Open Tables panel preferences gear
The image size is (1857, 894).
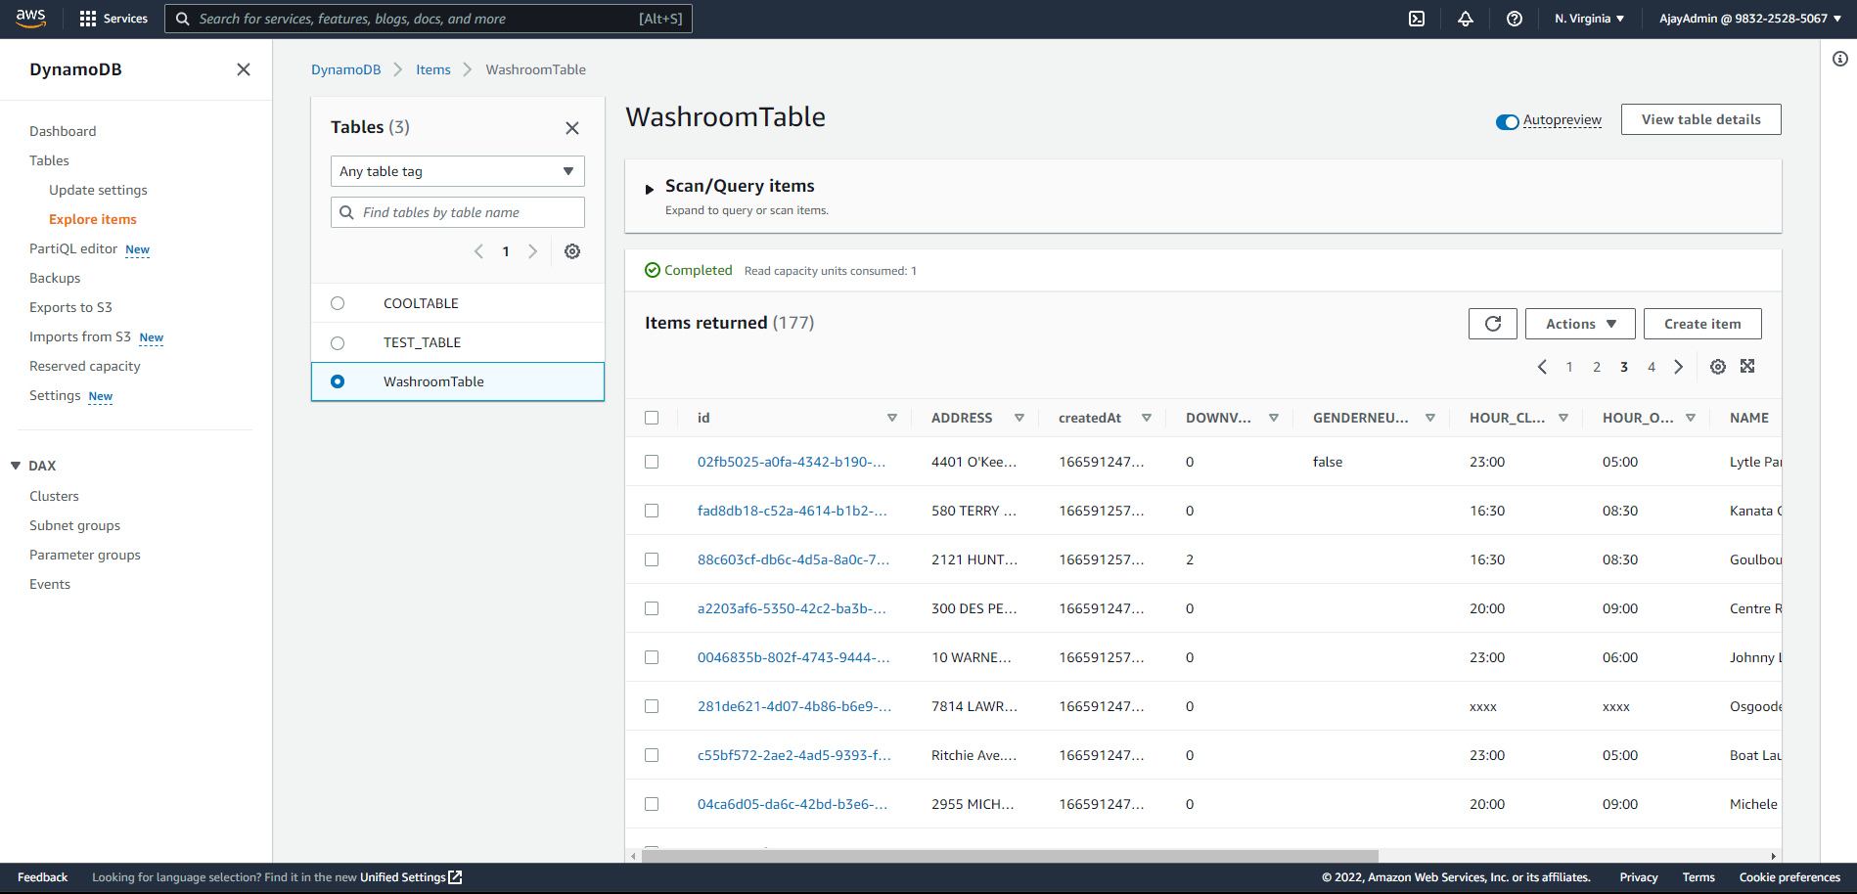point(572,251)
